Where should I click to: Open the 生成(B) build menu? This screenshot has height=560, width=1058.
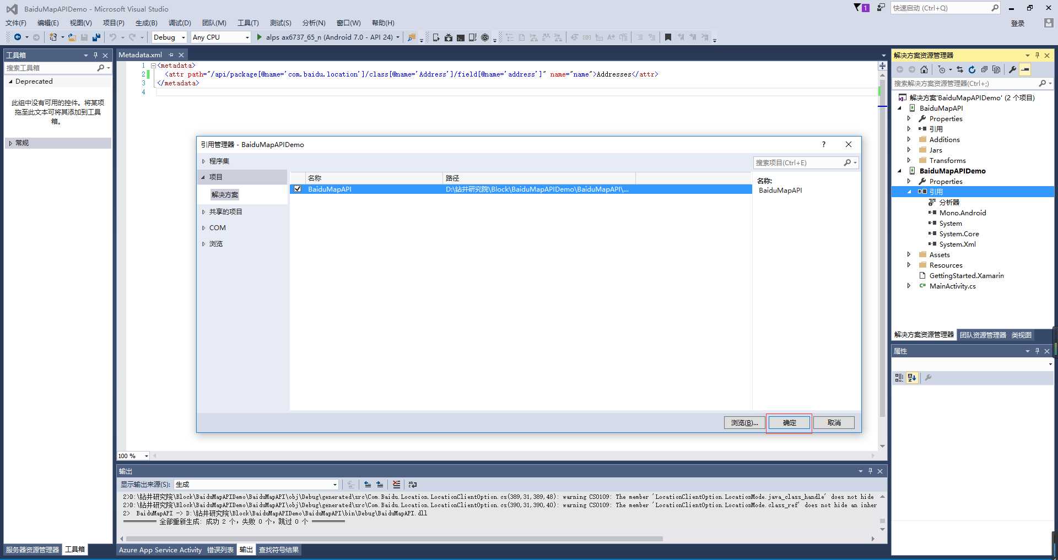pyautogui.click(x=147, y=23)
